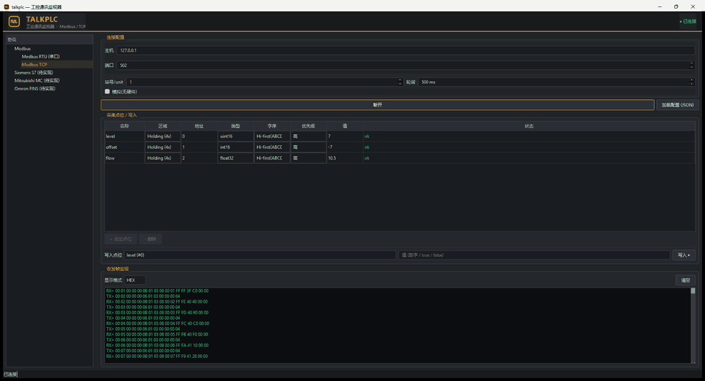The height and width of the screenshot is (381, 705).
Task: Click the 值 column header
Action: click(345, 127)
